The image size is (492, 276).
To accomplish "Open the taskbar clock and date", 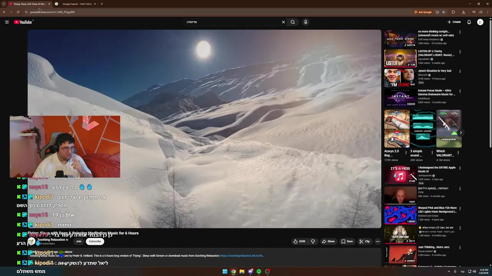I will click(484, 271).
